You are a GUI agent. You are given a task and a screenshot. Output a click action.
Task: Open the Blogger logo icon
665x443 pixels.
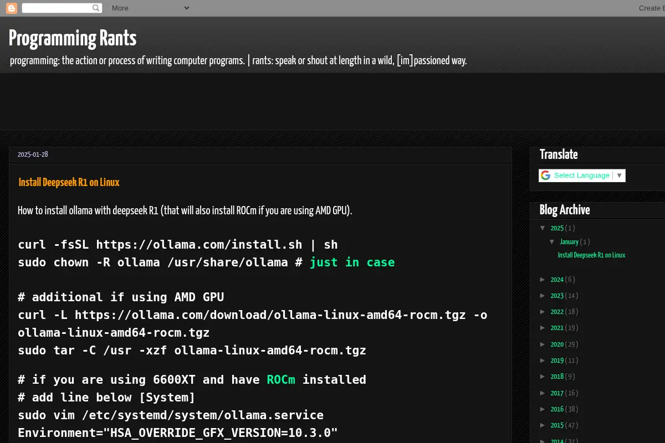(x=12, y=8)
